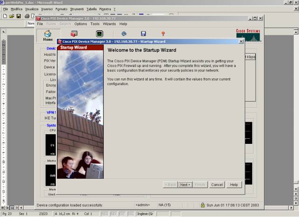Viewport: 299px width, 217px height.
Task: Click the New document icon in Word
Action: pos(5,16)
